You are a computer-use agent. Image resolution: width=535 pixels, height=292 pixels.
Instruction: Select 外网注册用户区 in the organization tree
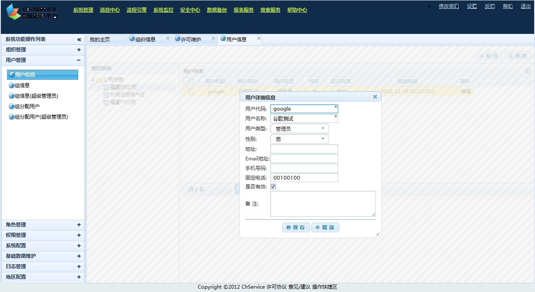127,95
